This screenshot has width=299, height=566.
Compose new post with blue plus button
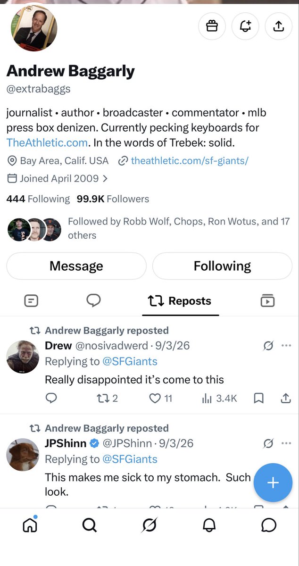point(273,483)
